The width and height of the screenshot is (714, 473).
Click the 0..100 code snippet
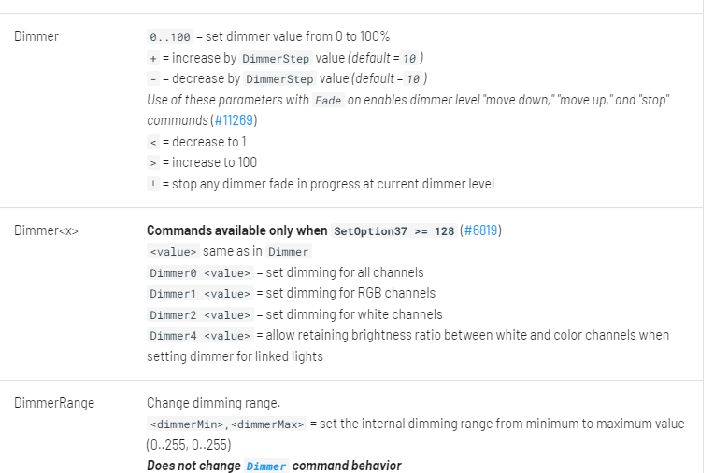(169, 37)
